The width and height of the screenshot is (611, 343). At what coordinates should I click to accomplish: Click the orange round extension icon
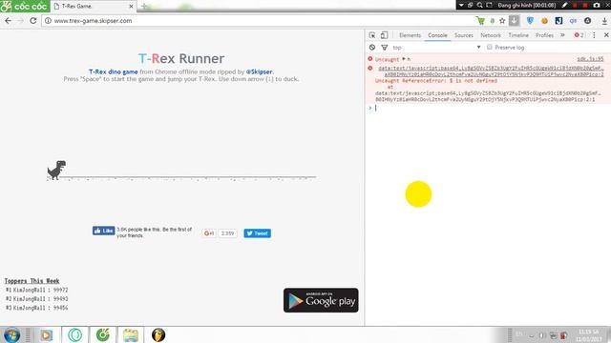pyautogui.click(x=544, y=21)
